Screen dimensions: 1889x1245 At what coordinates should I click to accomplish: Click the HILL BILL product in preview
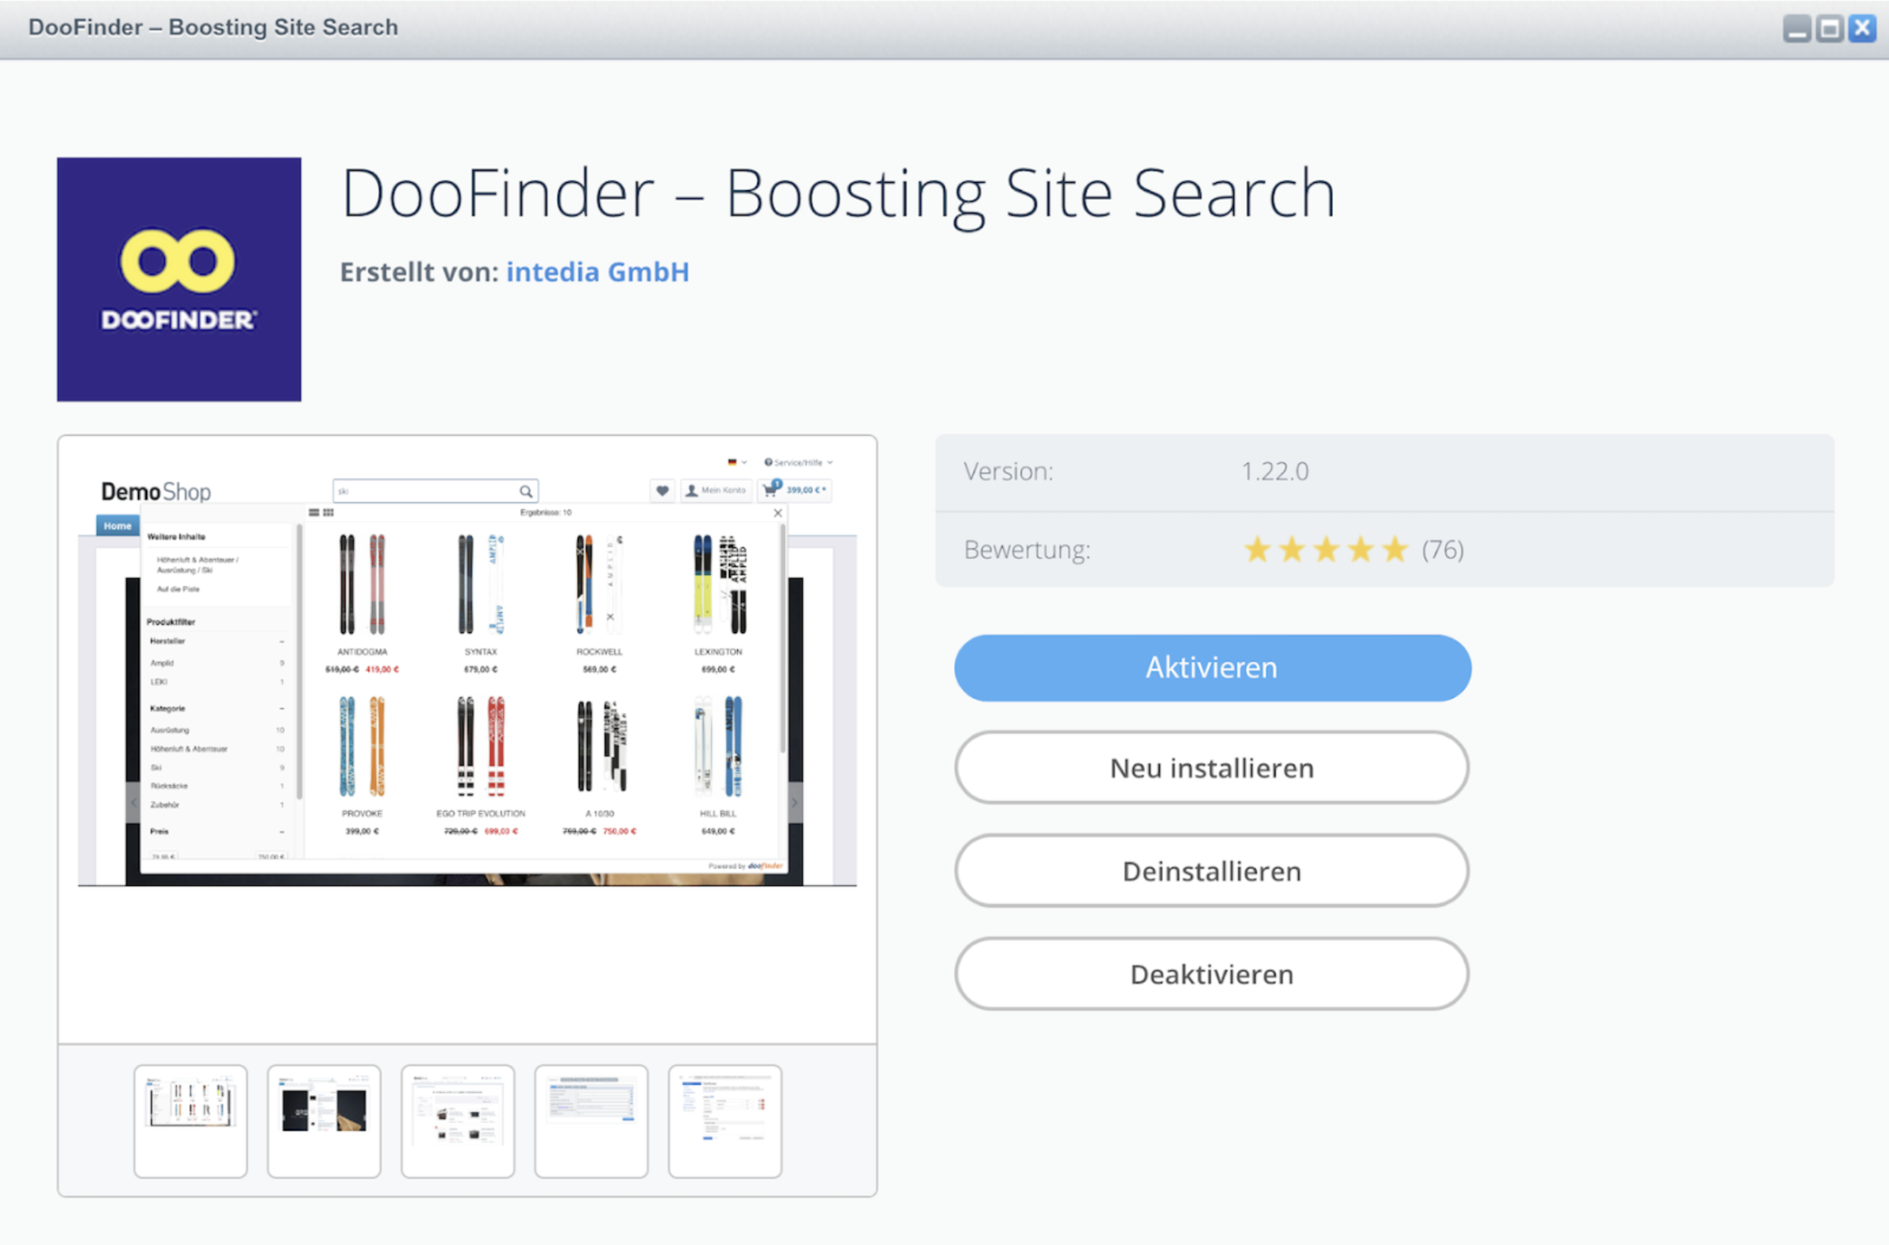(x=719, y=764)
